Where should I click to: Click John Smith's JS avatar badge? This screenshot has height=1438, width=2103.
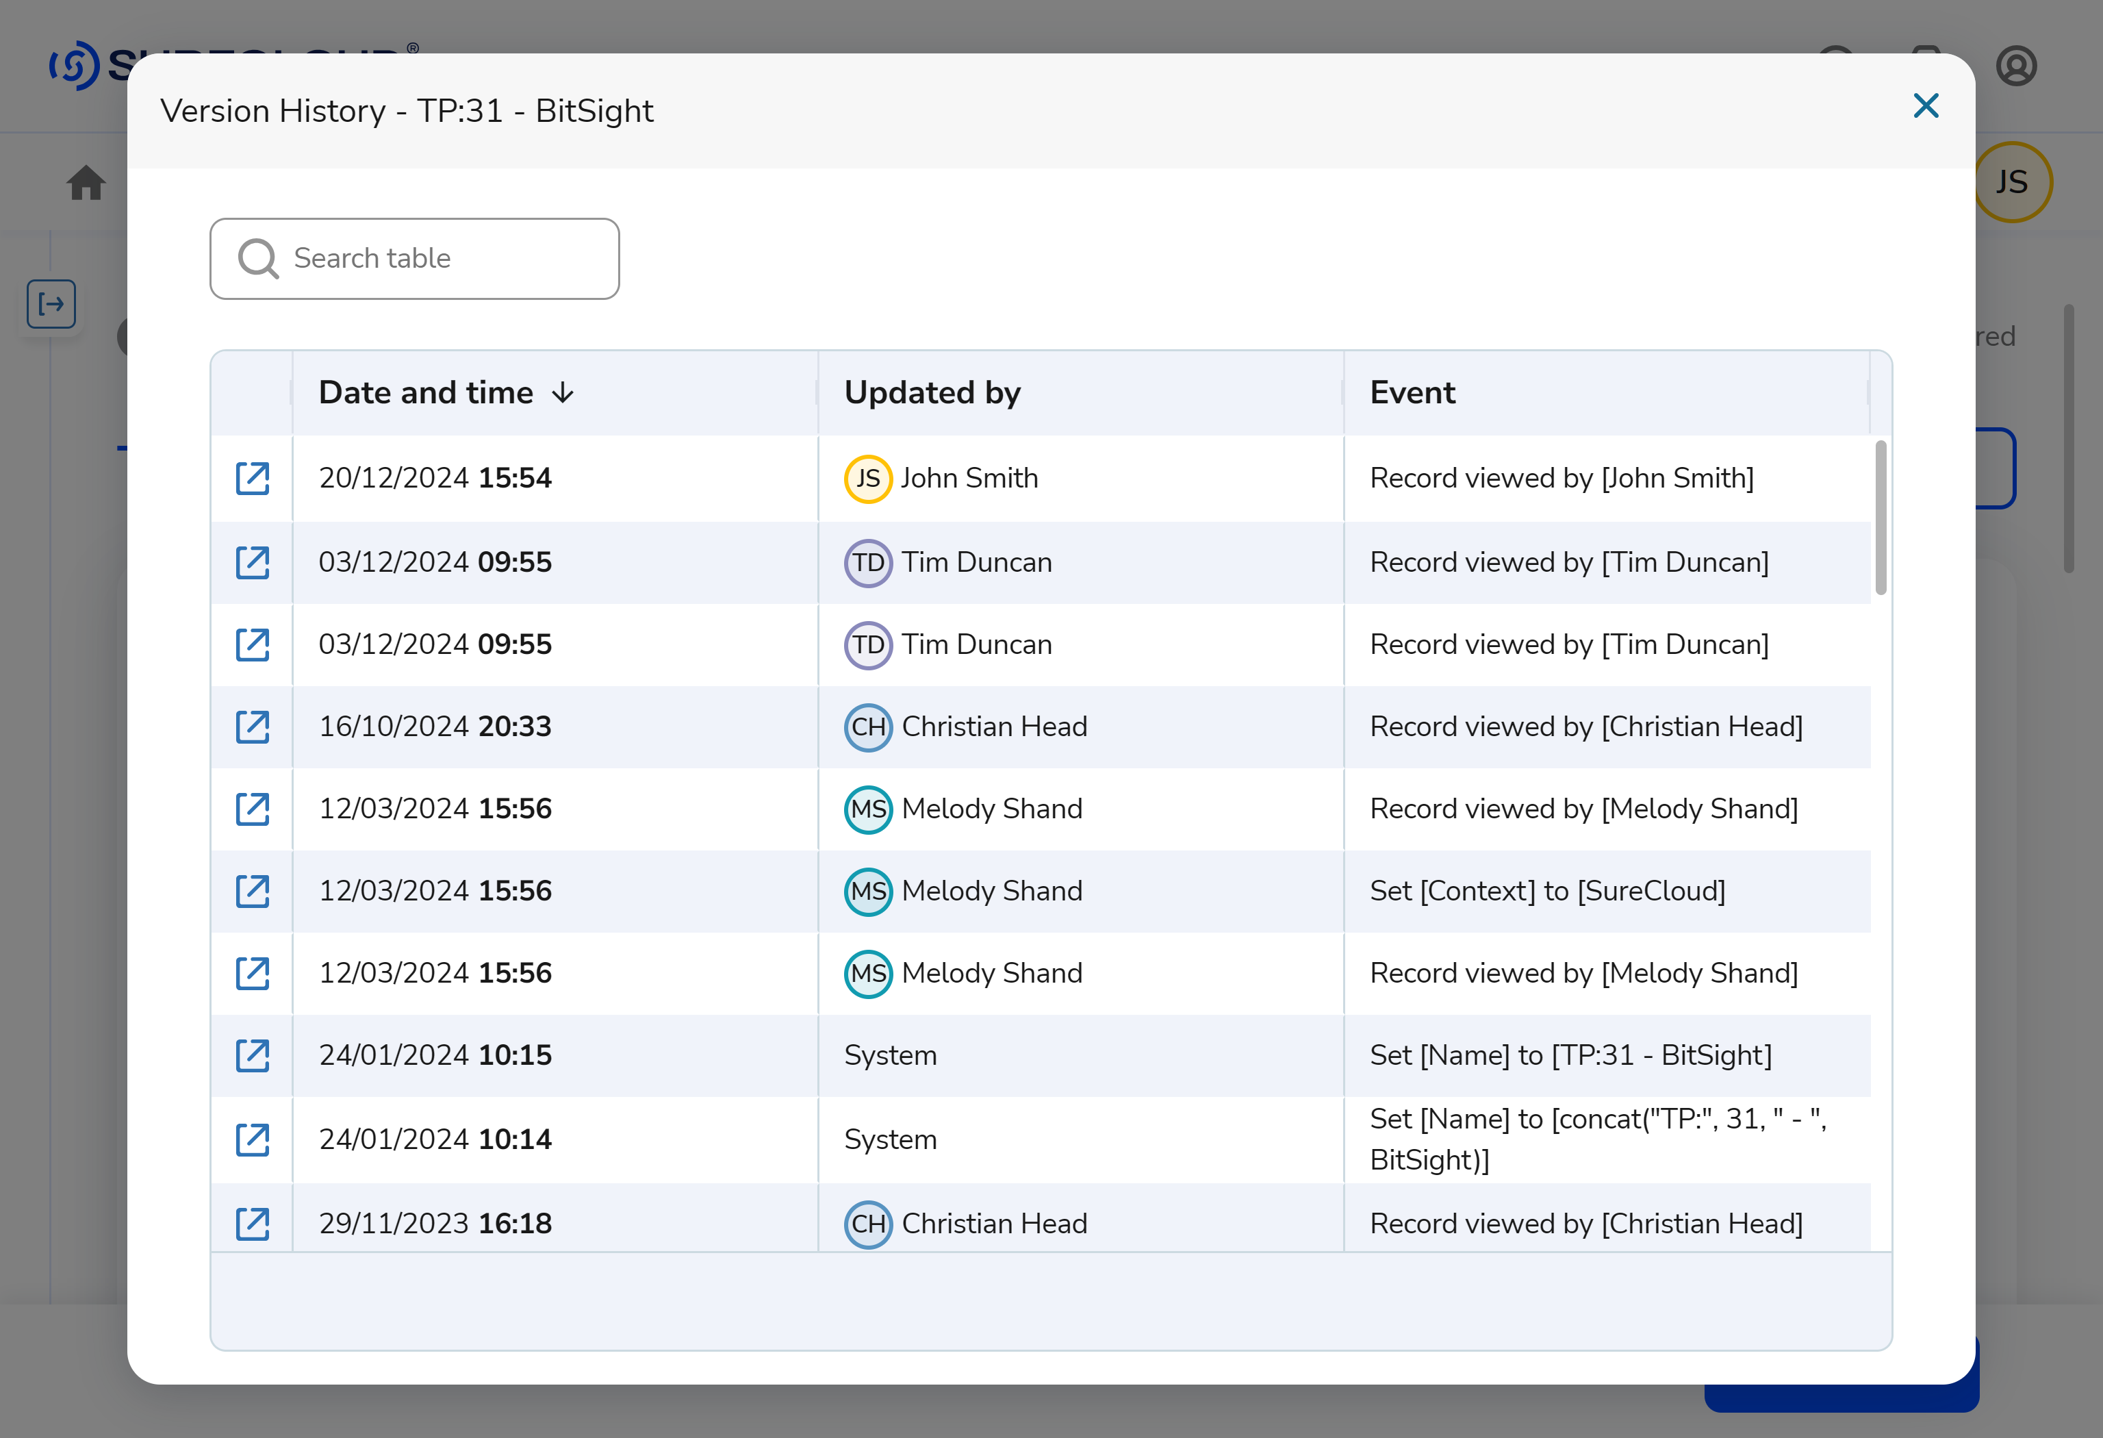[867, 479]
